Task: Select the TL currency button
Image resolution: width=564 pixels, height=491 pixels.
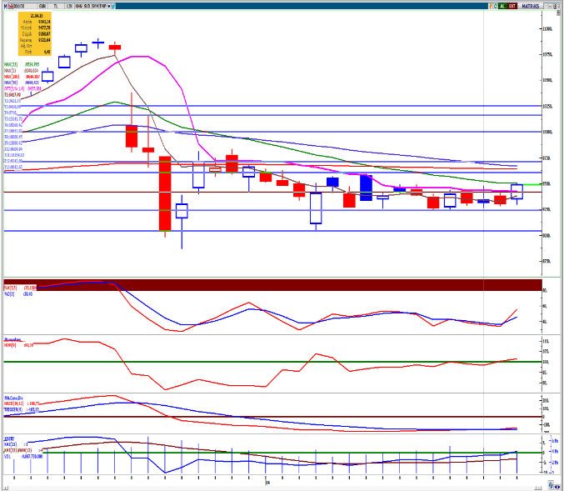Action: (x=55, y=6)
